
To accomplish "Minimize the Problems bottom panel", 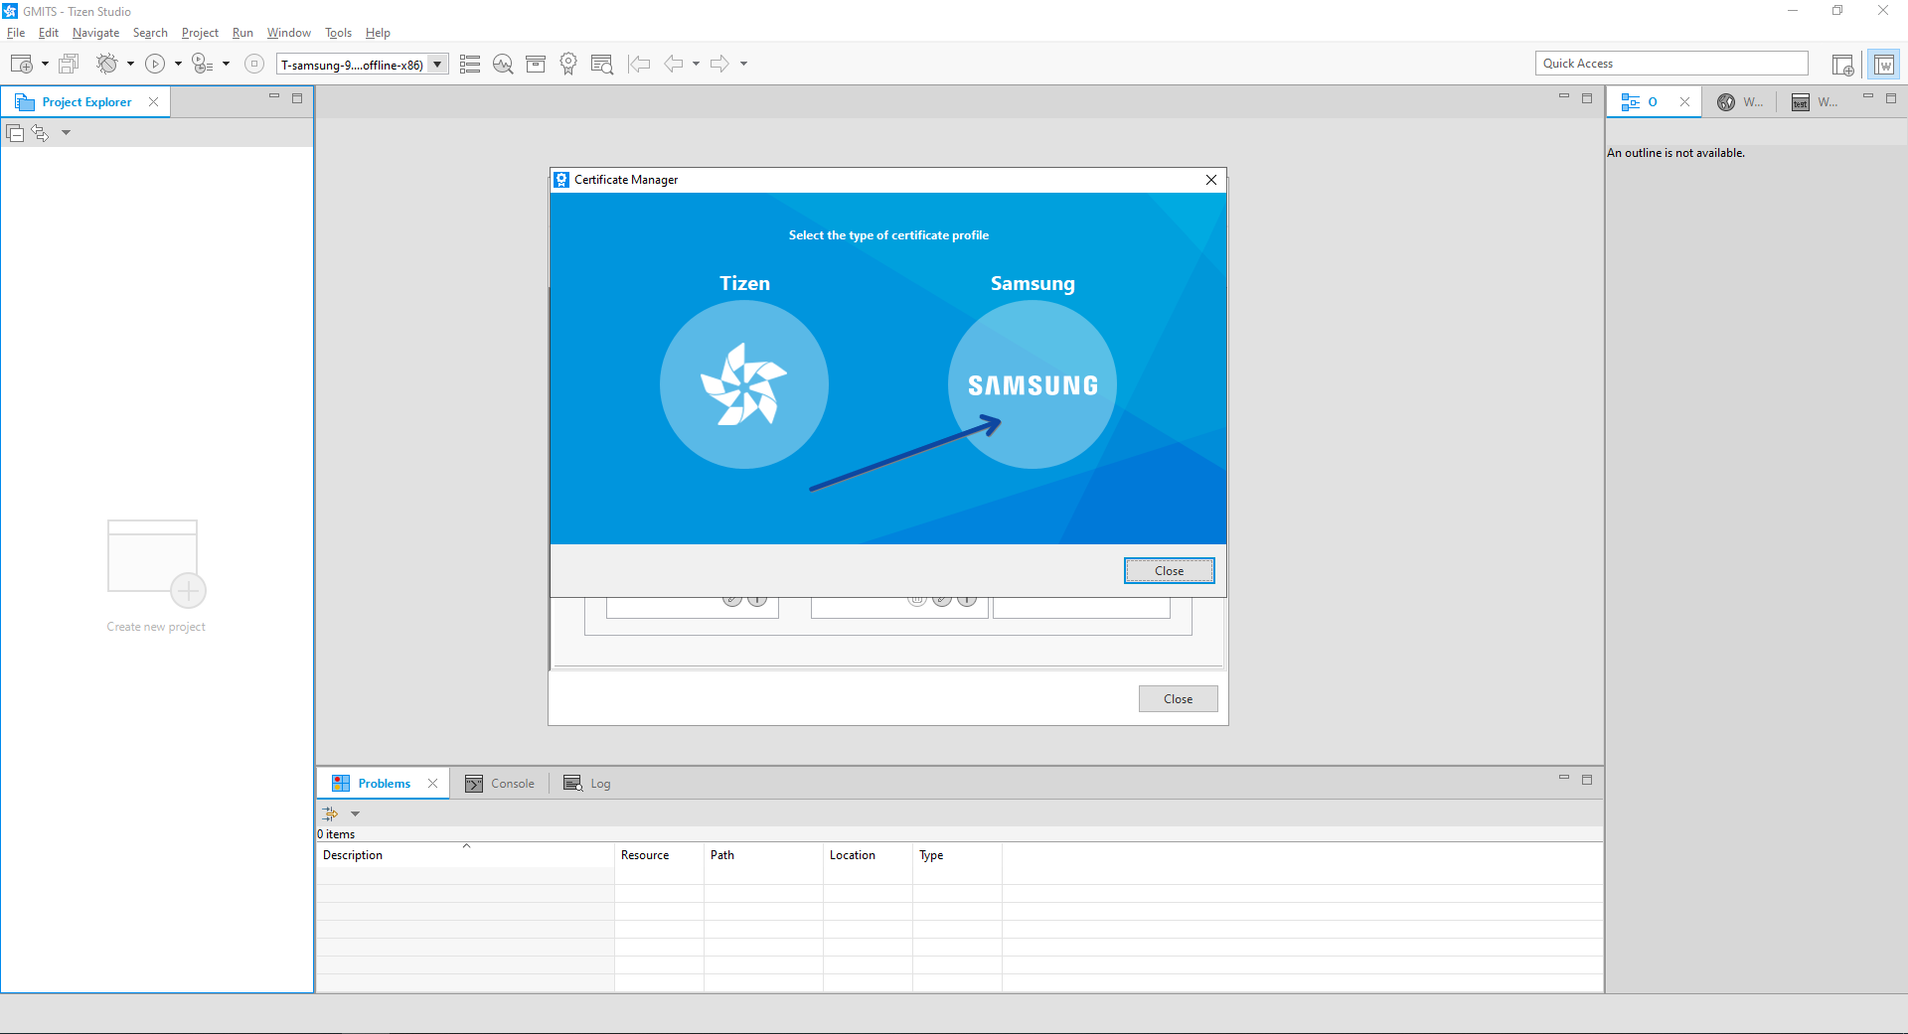I will [1564, 779].
